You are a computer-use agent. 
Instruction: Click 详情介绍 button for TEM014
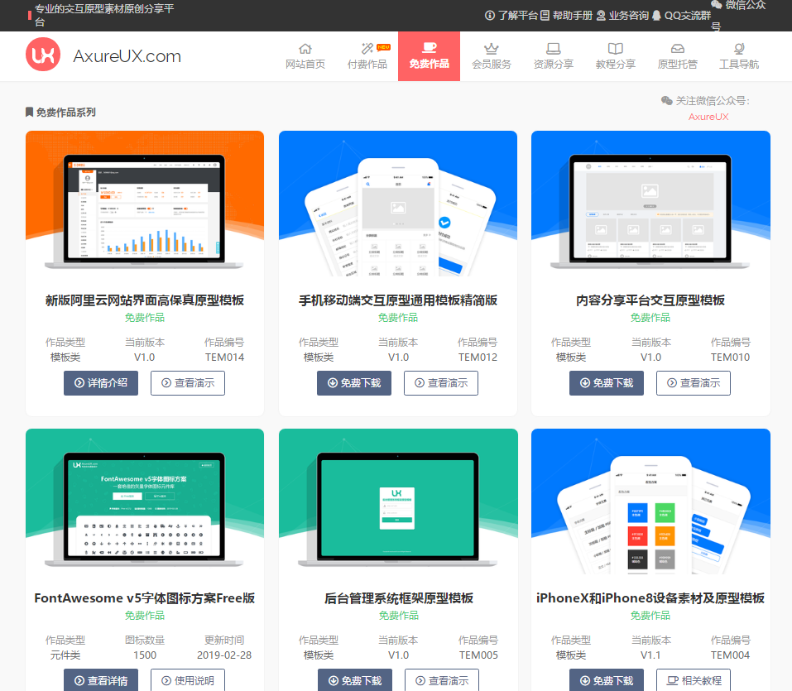[101, 383]
